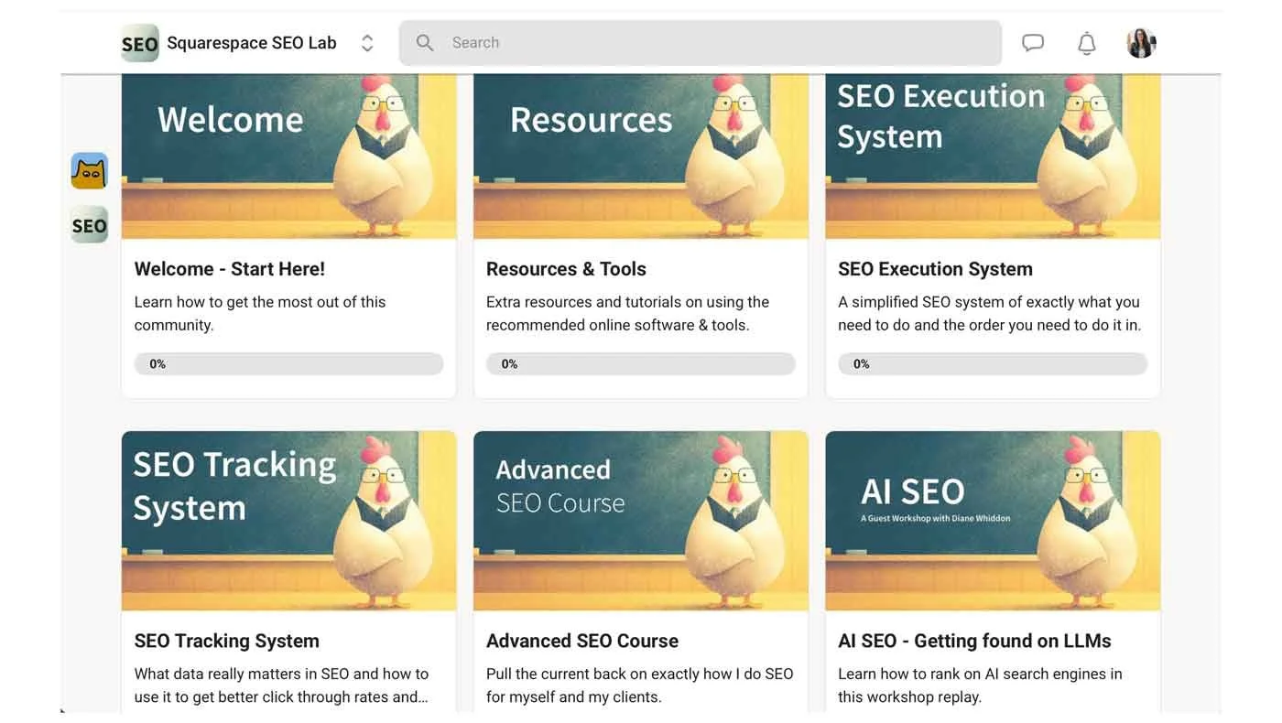This screenshot has height=723, width=1282.
Task: Select the SEO community icon in left sidebar
Action: click(88, 224)
